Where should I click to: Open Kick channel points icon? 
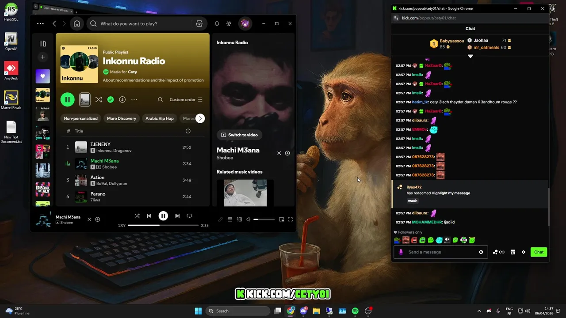point(498,252)
